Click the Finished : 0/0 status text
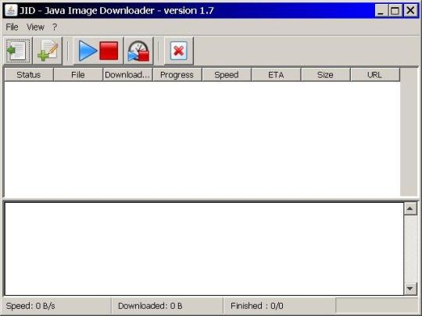The width and height of the screenshot is (422, 316). [257, 306]
